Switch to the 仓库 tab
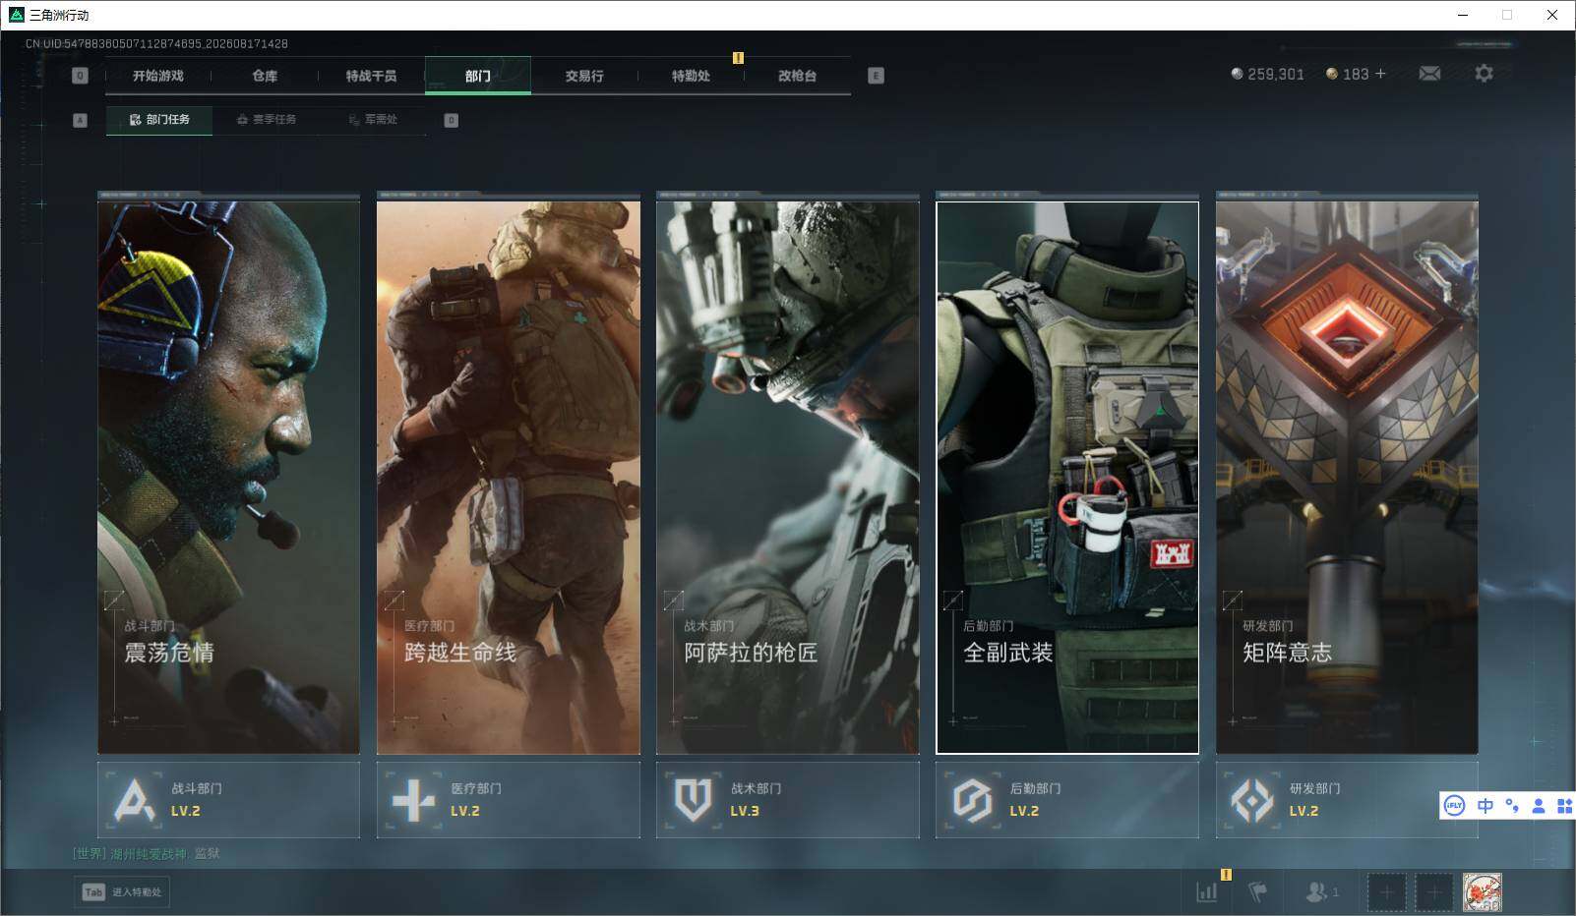 click(265, 76)
